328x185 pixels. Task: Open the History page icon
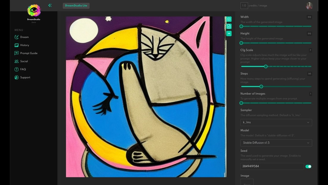17,45
